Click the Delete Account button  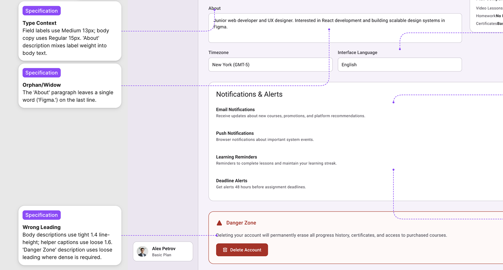242,250
